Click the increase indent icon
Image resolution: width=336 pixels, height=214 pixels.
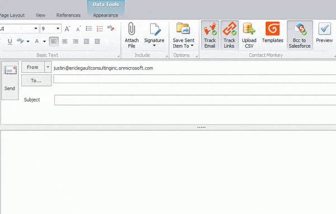click(x=97, y=41)
